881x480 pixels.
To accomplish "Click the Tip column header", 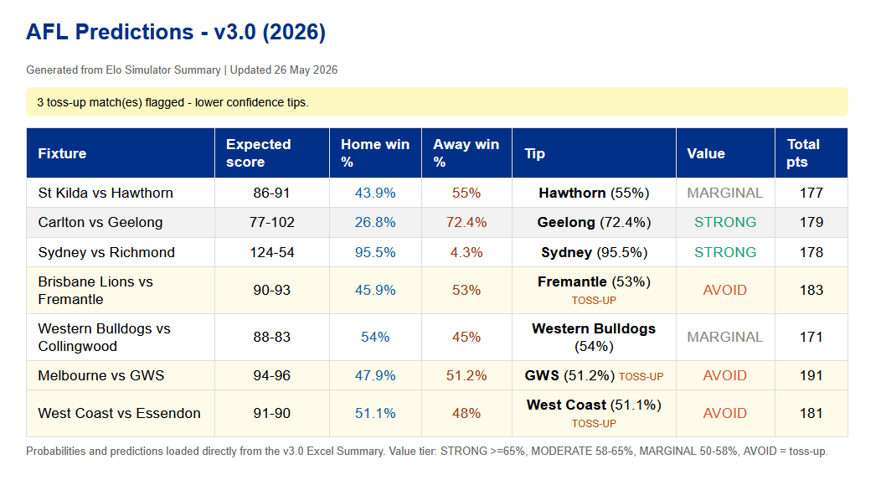I will 594,153.
